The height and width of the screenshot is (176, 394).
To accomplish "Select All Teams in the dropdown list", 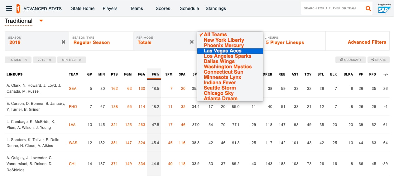I will click(x=230, y=35).
